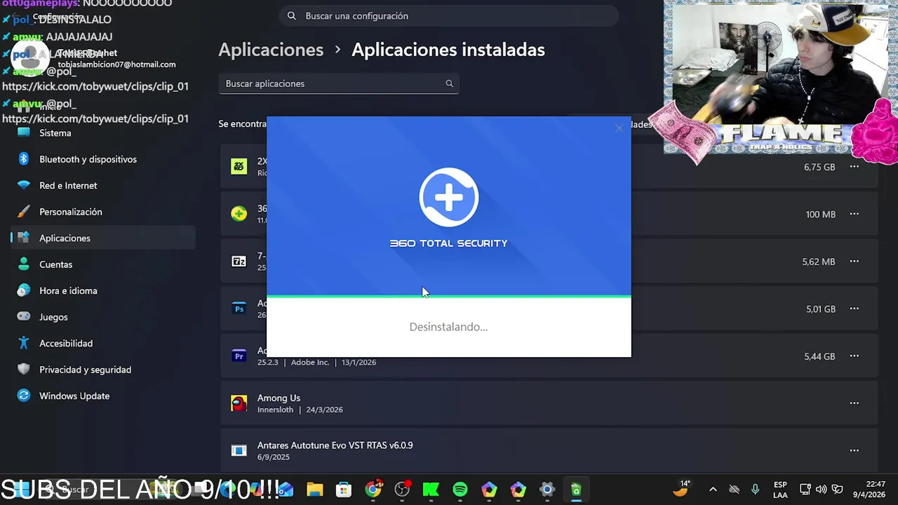
Task: Open more options for the 5,62 MB app
Action: click(854, 261)
